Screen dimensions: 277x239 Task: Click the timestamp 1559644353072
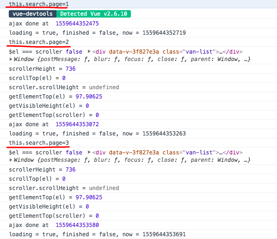(x=77, y=124)
